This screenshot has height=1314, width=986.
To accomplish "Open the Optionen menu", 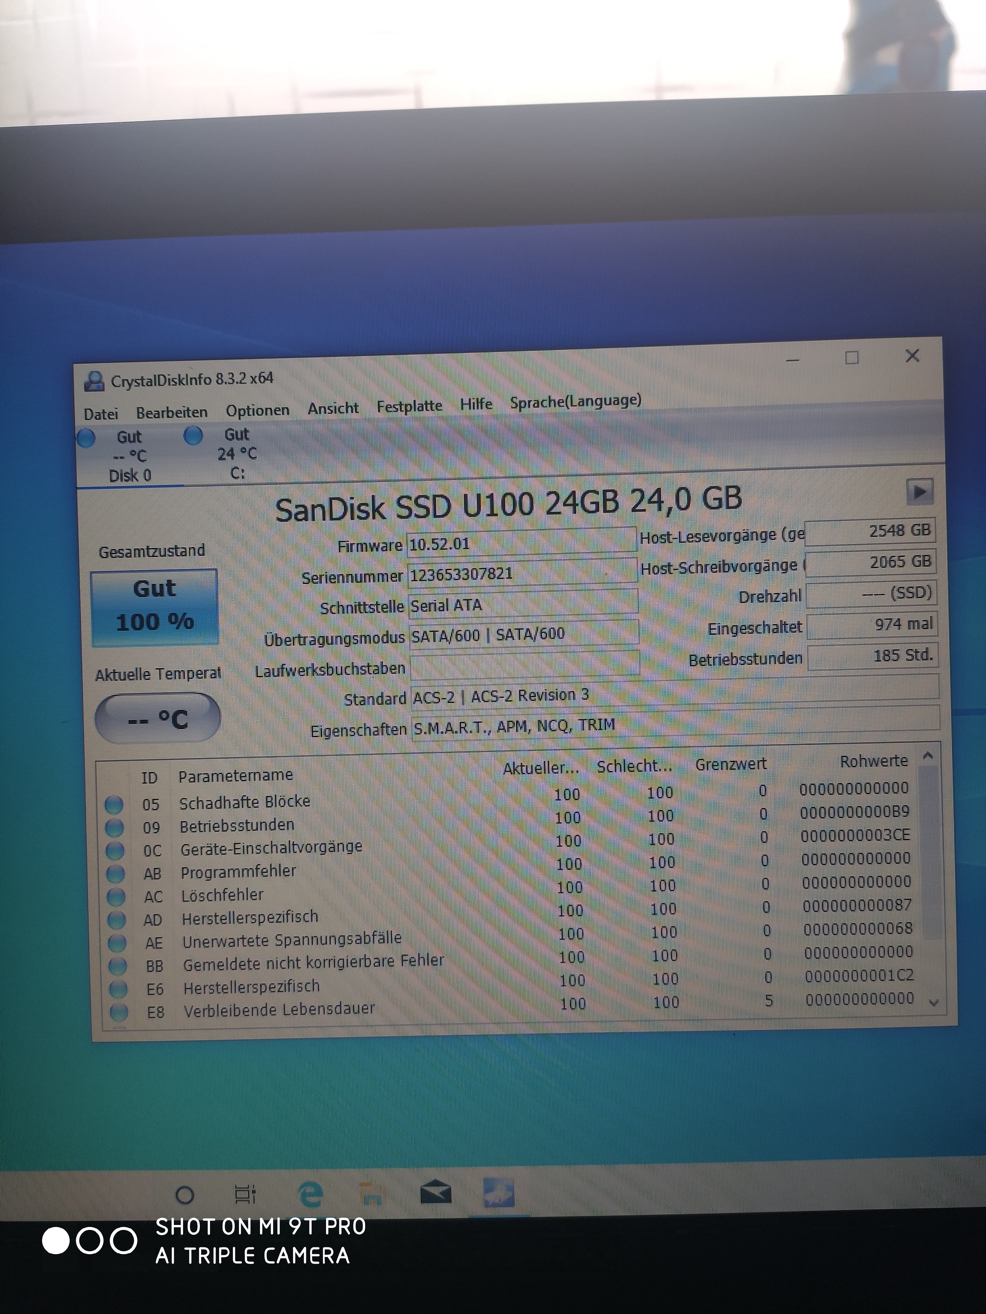I will (x=257, y=411).
